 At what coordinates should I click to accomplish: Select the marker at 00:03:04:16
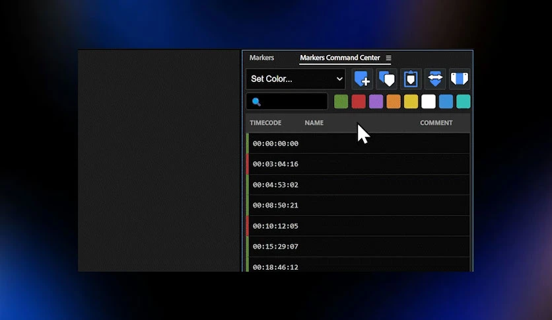click(358, 164)
